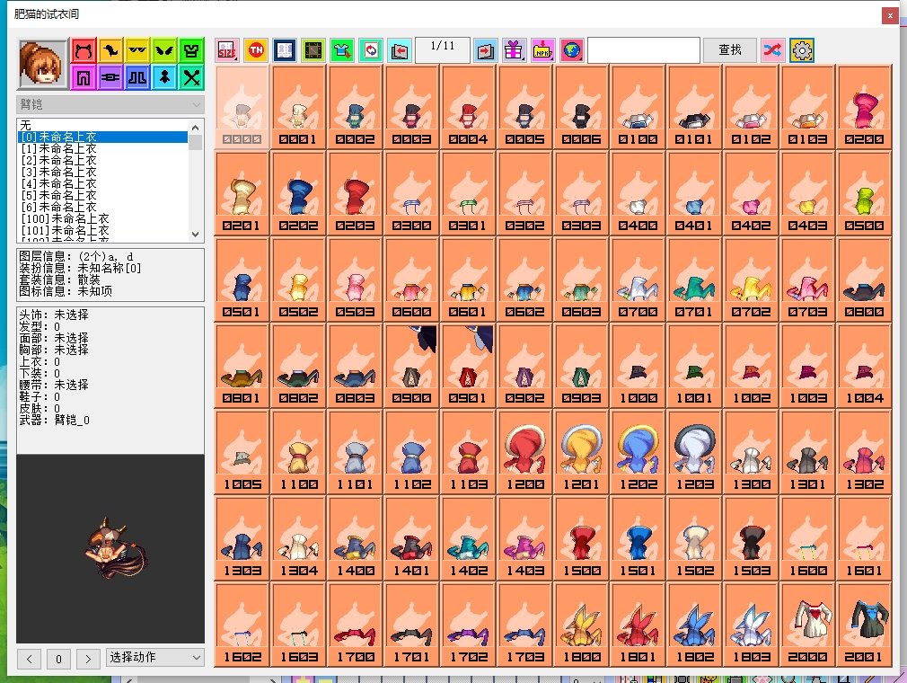Select coat thumbnail 1200
907x683 pixels.
525,452
